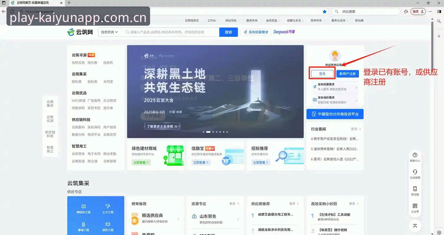Open browser three-dot settings menu
This screenshot has height=235, width=444.
(x=430, y=12)
